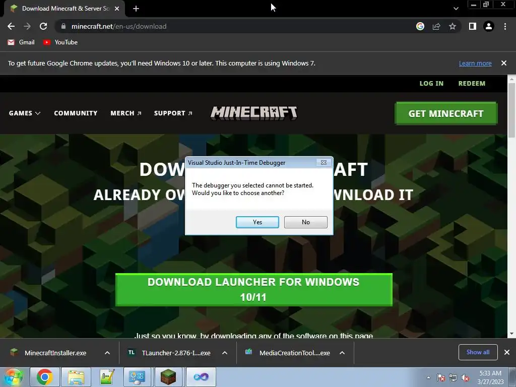
Task: Click Yes in the debugger dialog
Action: [x=257, y=222]
